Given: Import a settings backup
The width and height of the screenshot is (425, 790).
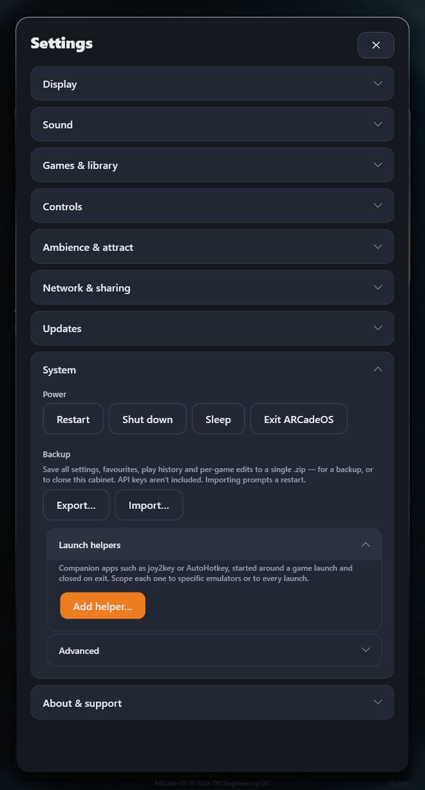Looking at the screenshot, I should 149,505.
